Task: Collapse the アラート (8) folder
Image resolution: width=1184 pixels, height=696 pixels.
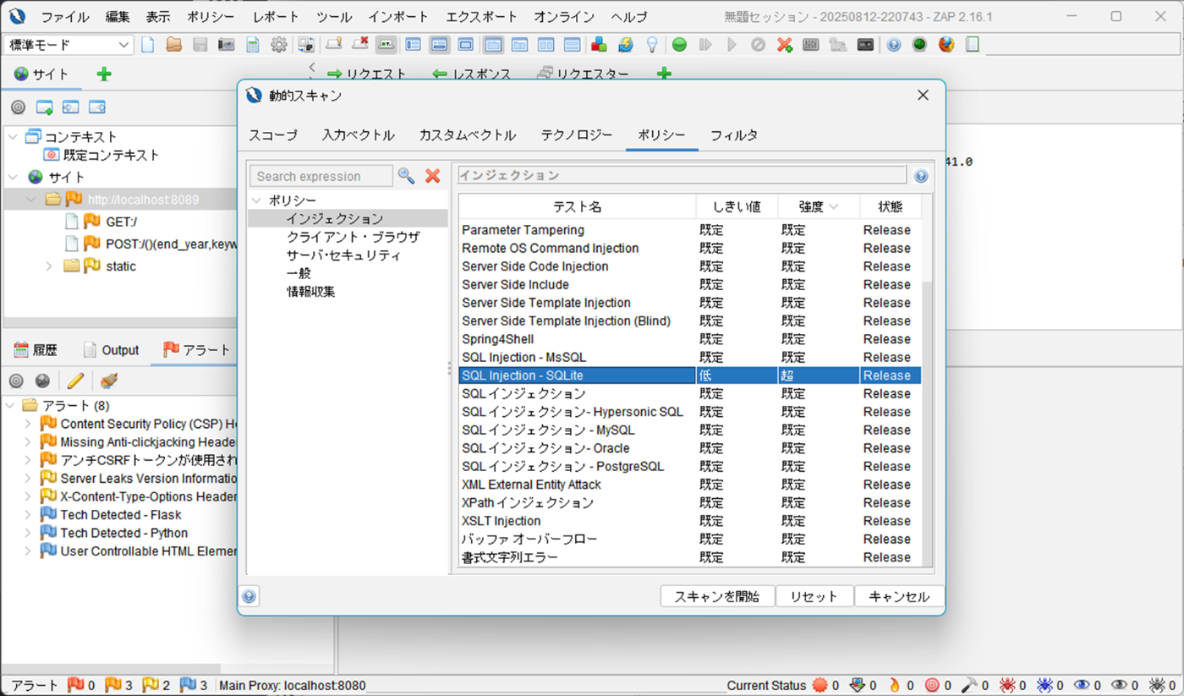Action: (10, 405)
